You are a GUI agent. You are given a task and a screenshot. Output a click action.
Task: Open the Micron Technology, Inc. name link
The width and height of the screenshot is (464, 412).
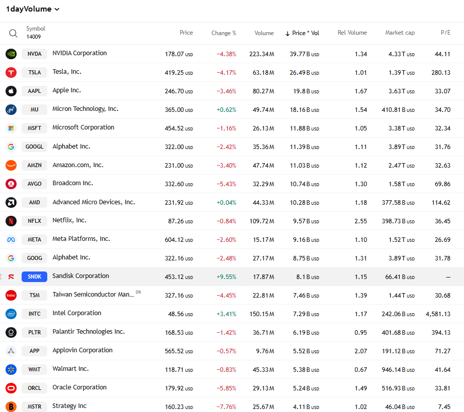[x=85, y=109]
